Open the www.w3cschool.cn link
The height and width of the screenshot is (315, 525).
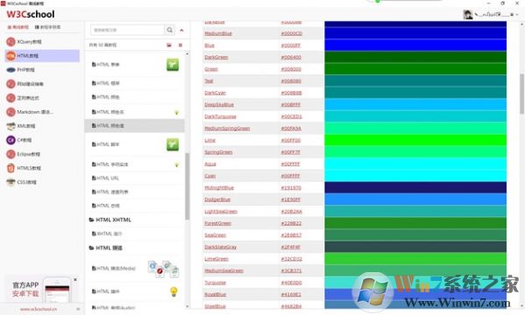(x=39, y=309)
